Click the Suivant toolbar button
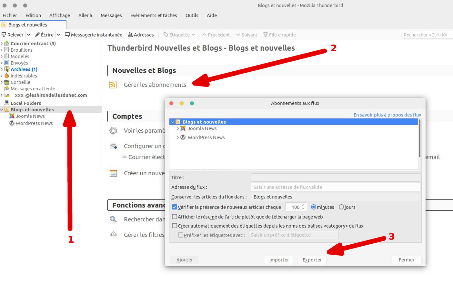453x285 pixels. 247,35
